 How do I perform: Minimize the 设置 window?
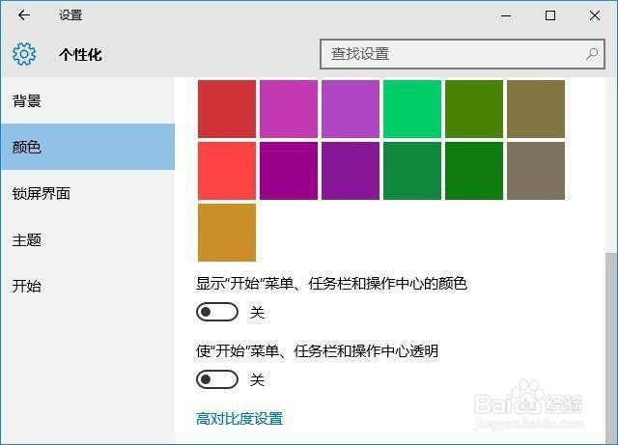[506, 15]
